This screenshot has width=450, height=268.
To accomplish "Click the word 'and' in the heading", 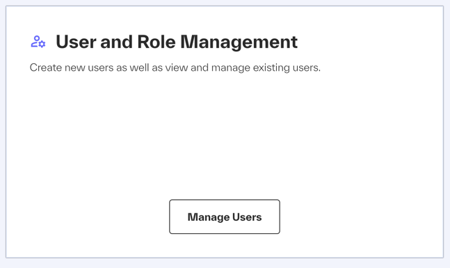I will [117, 42].
